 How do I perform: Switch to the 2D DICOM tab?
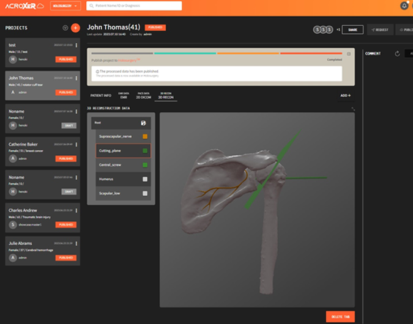point(143,96)
